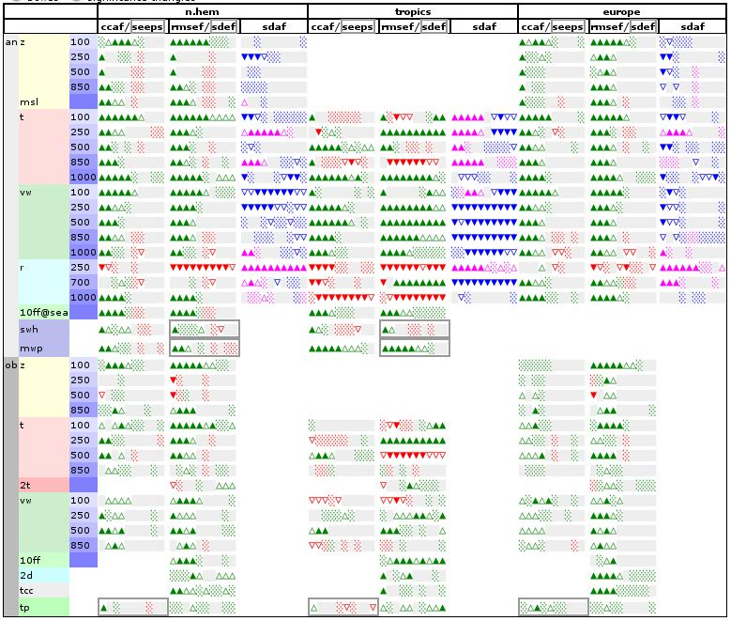Select level 1000 in the r rows

84,298
